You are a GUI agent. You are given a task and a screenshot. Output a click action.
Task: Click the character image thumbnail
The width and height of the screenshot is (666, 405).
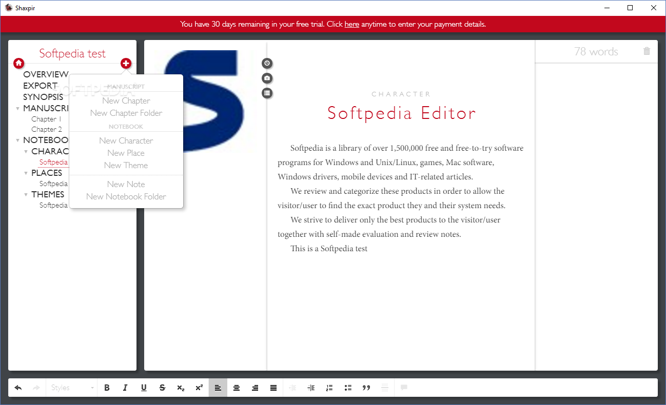pos(205,101)
